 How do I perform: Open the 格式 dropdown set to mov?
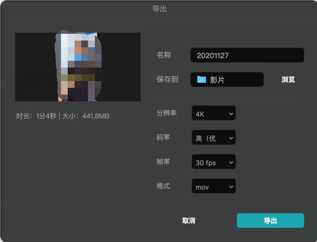(x=214, y=186)
